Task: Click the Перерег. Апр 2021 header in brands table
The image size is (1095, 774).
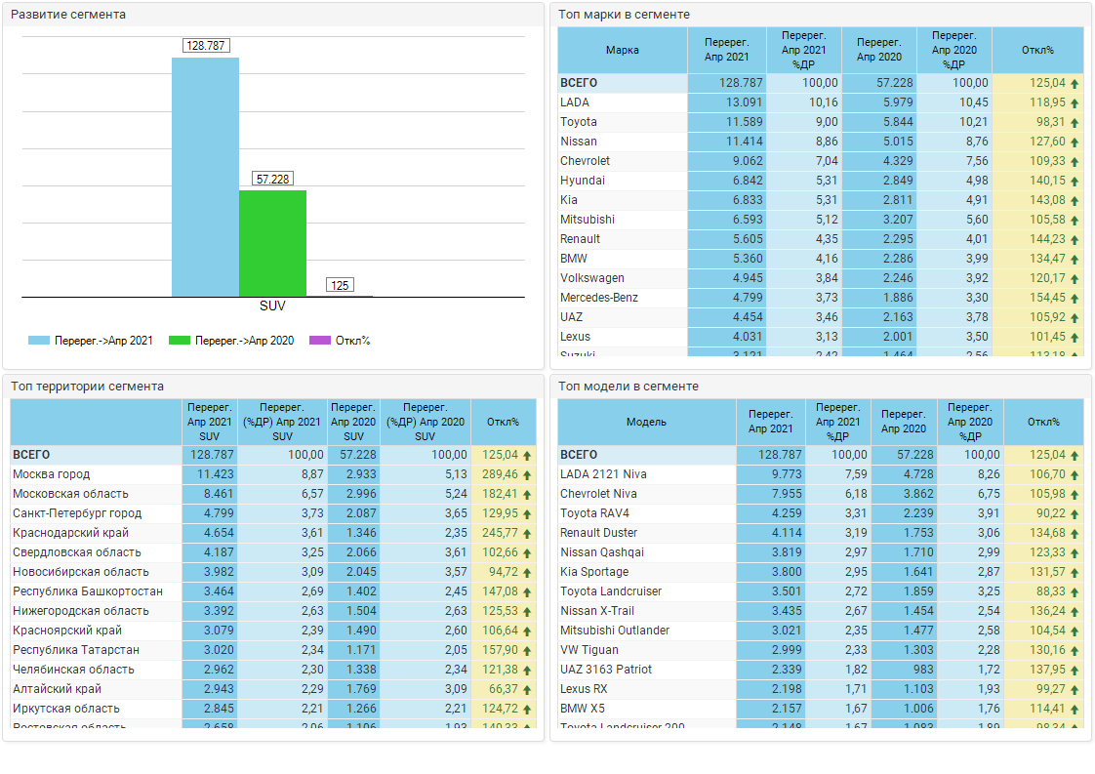Action: pyautogui.click(x=726, y=50)
